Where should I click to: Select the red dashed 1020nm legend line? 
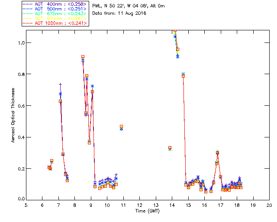coord(28,23)
